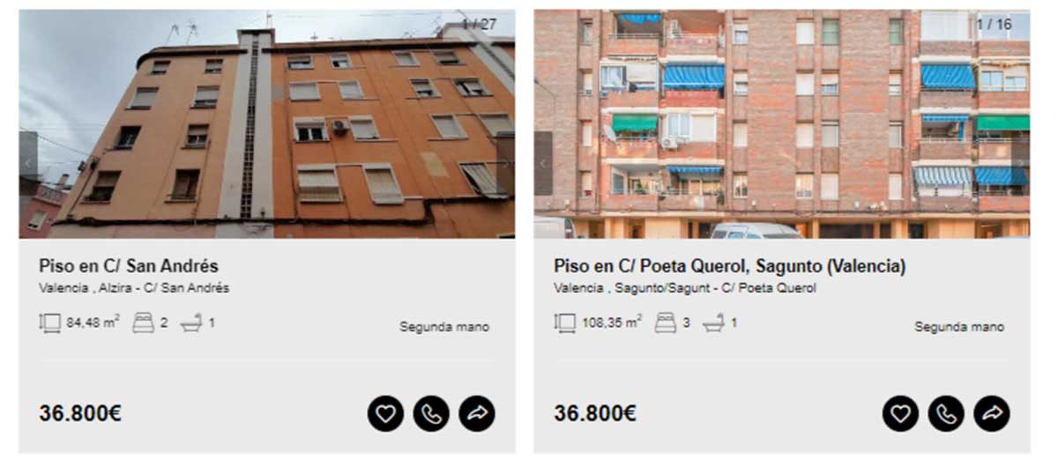Click the Valencia, Alizra location line
Viewport: 1058px width, 460px height.
(134, 288)
